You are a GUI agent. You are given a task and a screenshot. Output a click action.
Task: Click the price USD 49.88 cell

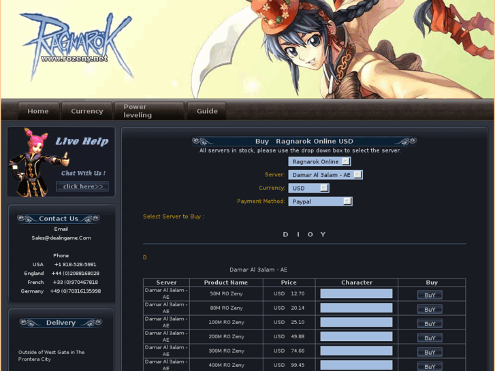[289, 336]
